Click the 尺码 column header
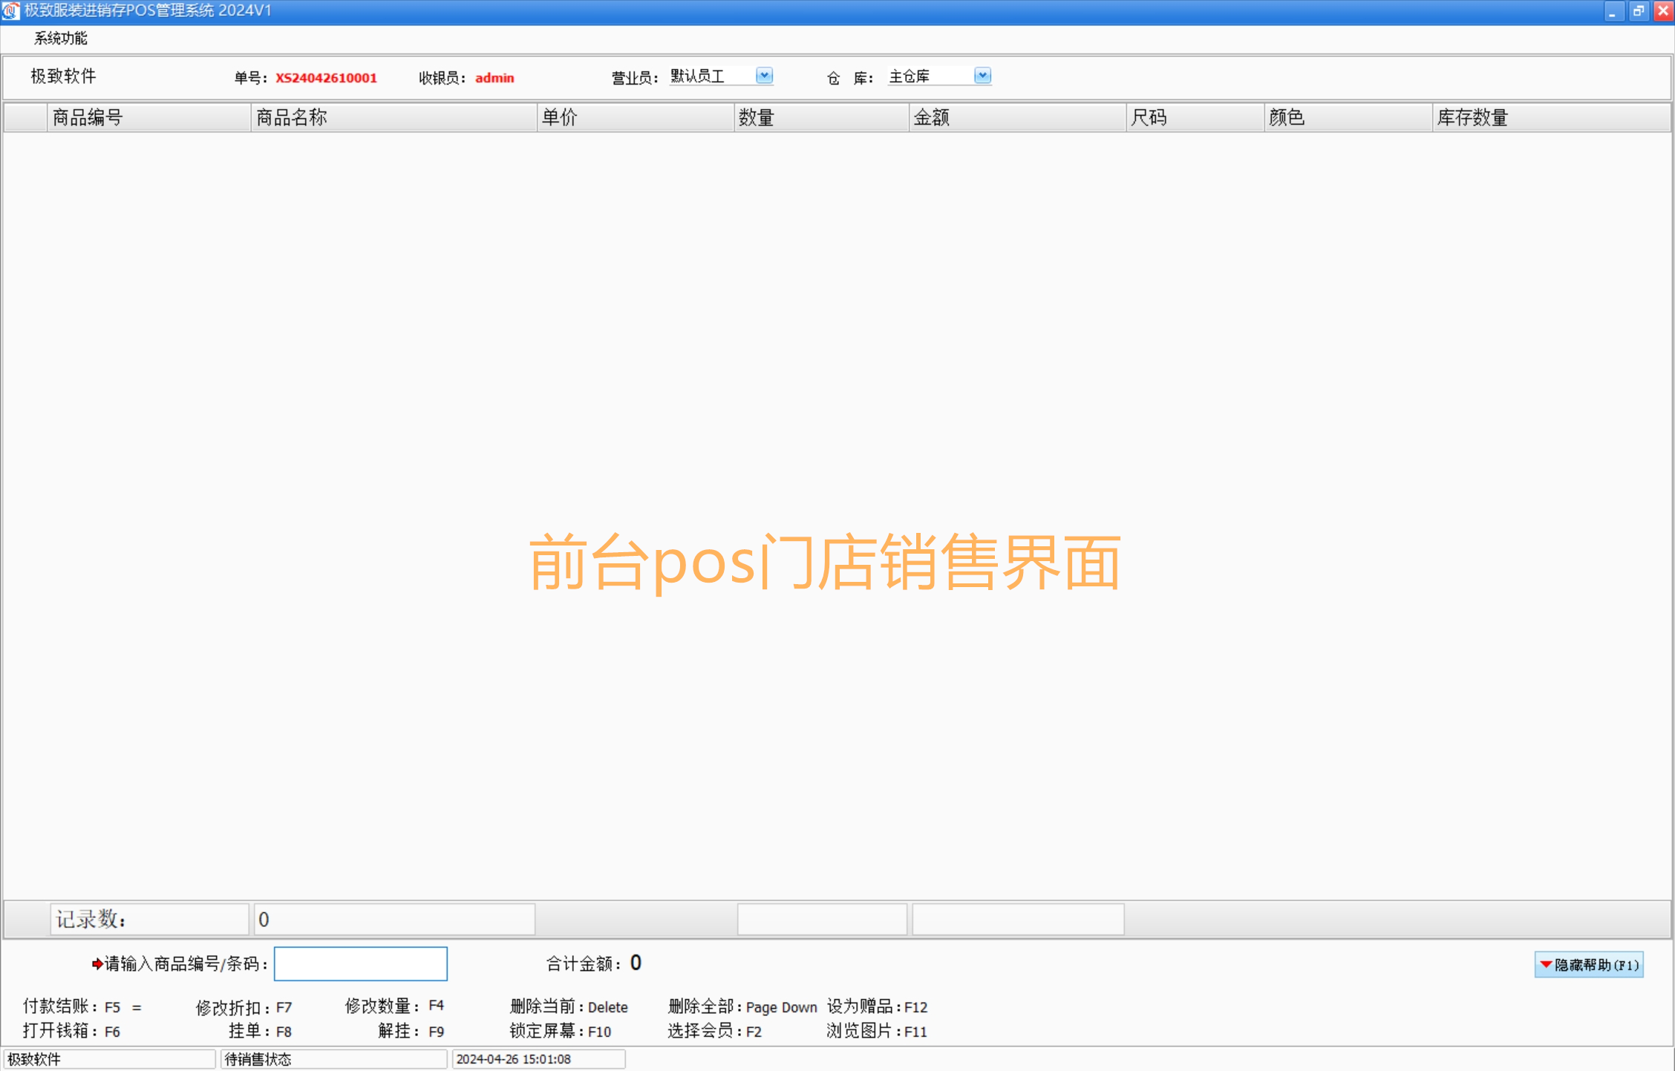1675x1071 pixels. [1195, 117]
